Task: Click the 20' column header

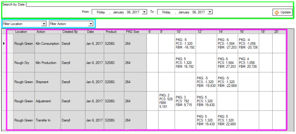Action: point(279,32)
